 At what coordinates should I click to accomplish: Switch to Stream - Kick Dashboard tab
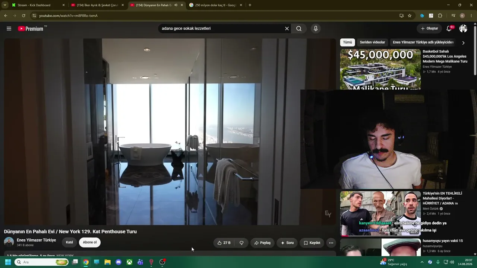[x=34, y=5]
